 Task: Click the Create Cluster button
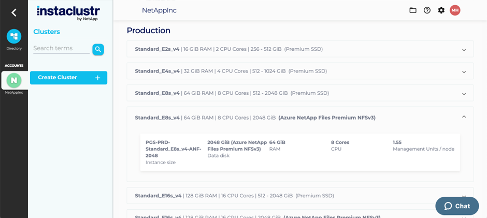pyautogui.click(x=68, y=78)
